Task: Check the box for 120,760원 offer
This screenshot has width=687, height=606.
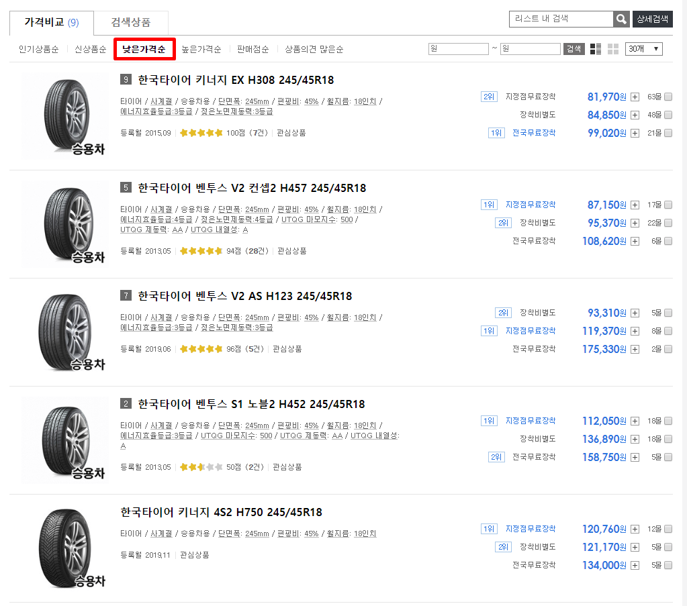Action: tap(668, 529)
